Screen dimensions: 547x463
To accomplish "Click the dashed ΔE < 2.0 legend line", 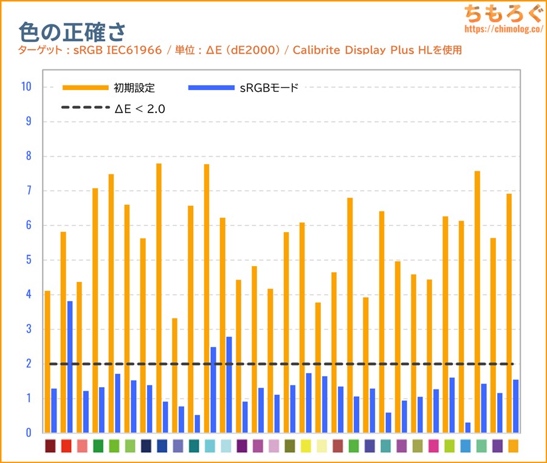I will click(x=84, y=108).
